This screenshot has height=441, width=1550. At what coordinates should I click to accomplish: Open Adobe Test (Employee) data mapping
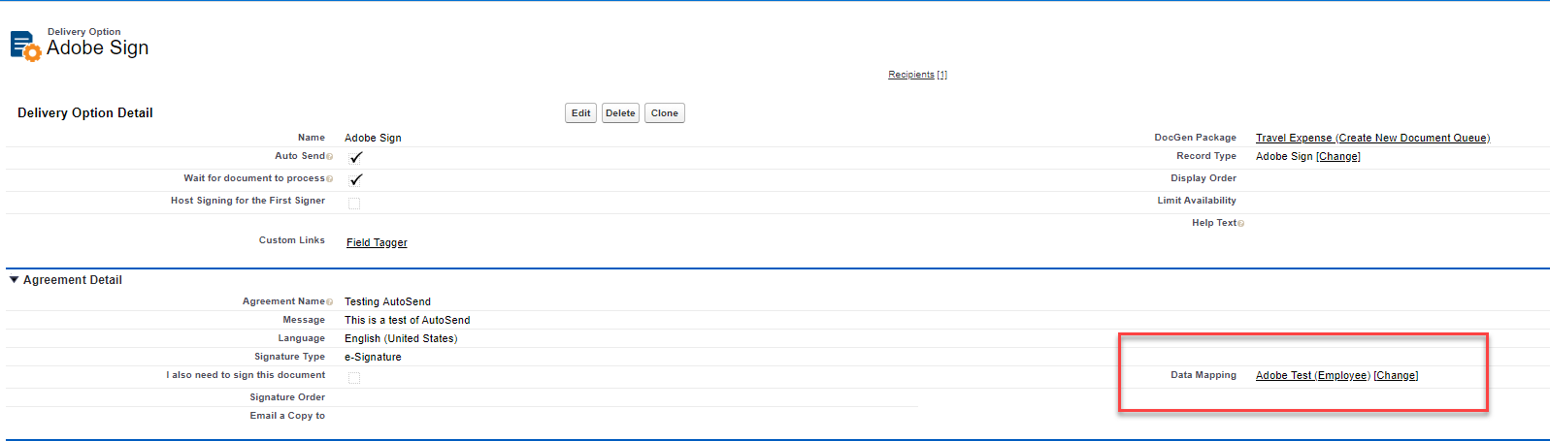1313,375
